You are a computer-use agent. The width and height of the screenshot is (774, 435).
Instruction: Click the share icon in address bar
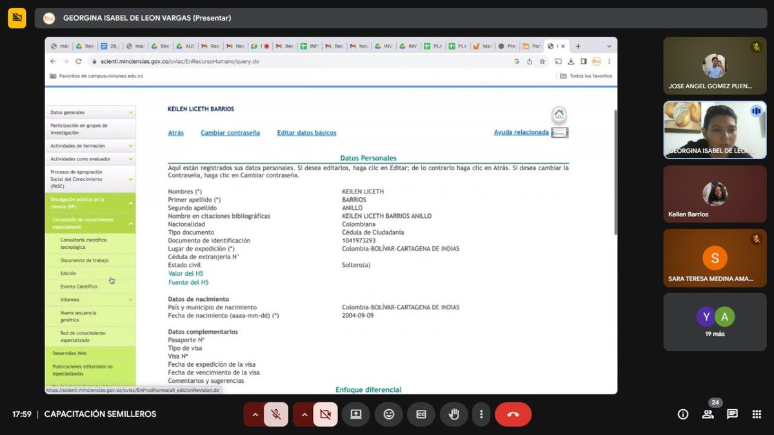coord(529,61)
